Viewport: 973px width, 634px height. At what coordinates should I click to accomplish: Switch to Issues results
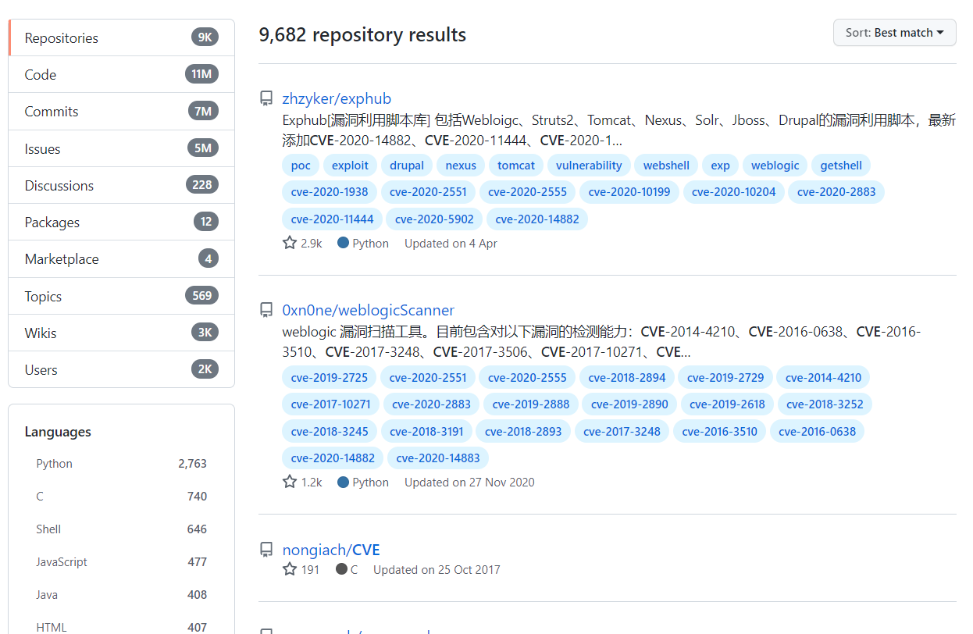(121, 148)
